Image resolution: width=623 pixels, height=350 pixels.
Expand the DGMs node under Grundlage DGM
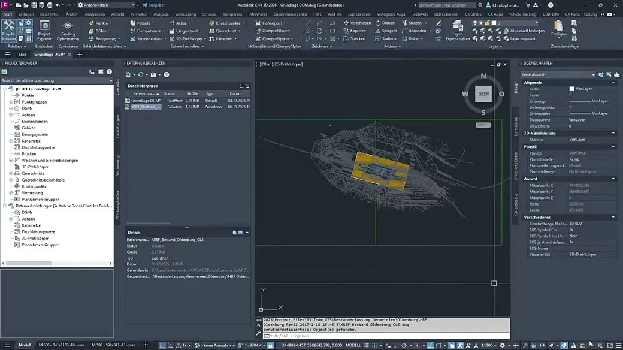point(11,108)
